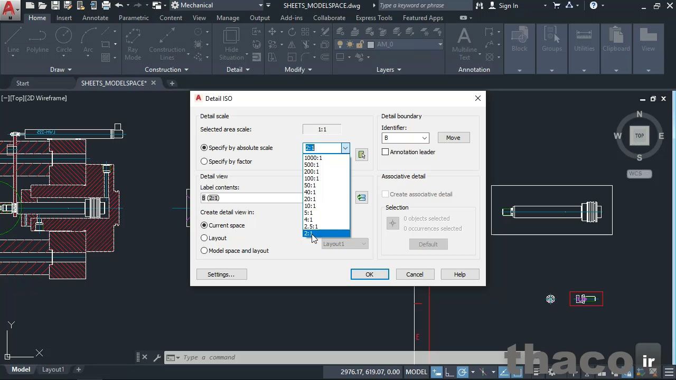The width and height of the screenshot is (676, 380).
Task: Click the Cancel button
Action: (415, 274)
